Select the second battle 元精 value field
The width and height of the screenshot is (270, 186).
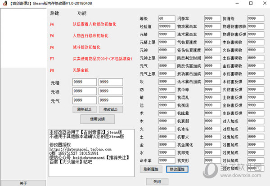click(x=111, y=82)
